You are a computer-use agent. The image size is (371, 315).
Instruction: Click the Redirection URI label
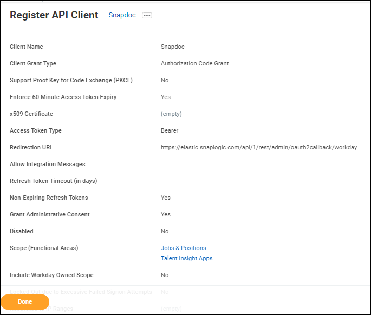(30, 147)
